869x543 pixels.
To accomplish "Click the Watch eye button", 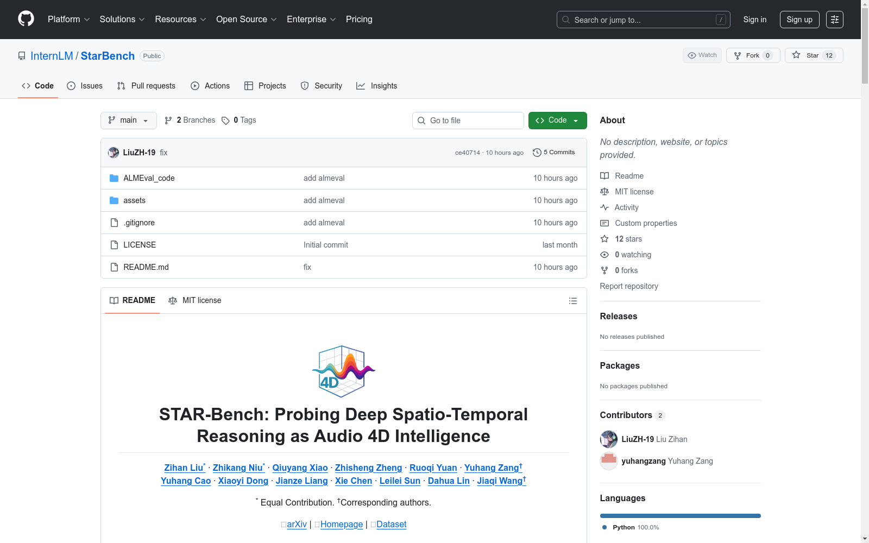I will [702, 55].
